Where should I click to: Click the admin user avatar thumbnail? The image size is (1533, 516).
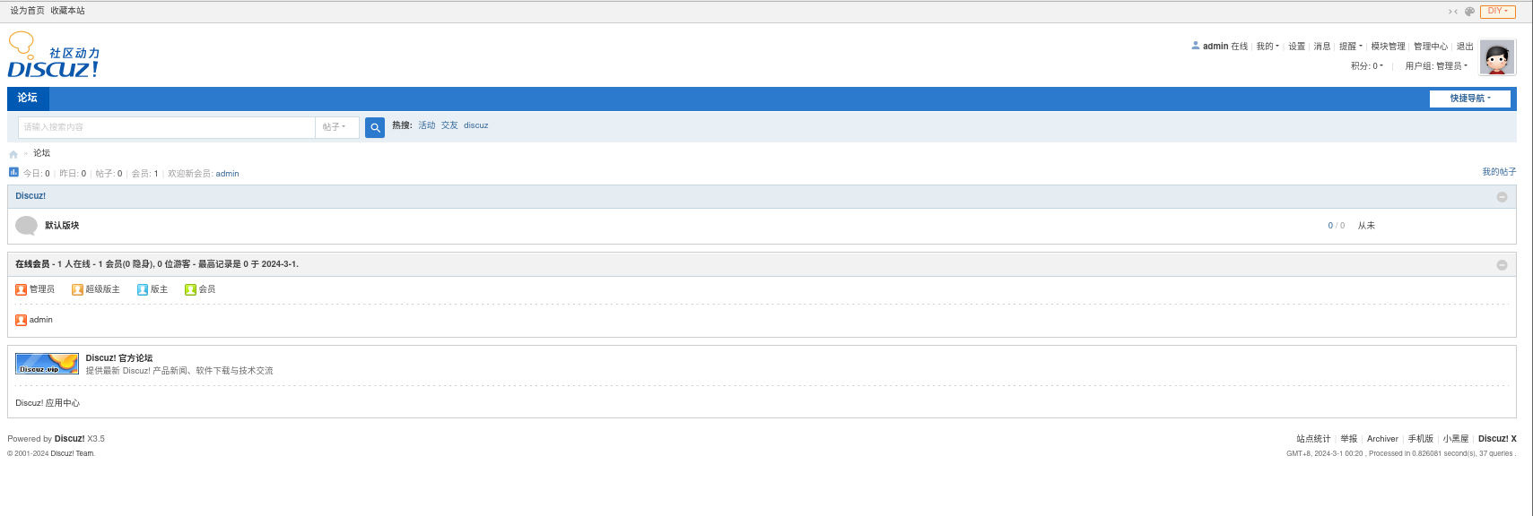tap(1497, 57)
